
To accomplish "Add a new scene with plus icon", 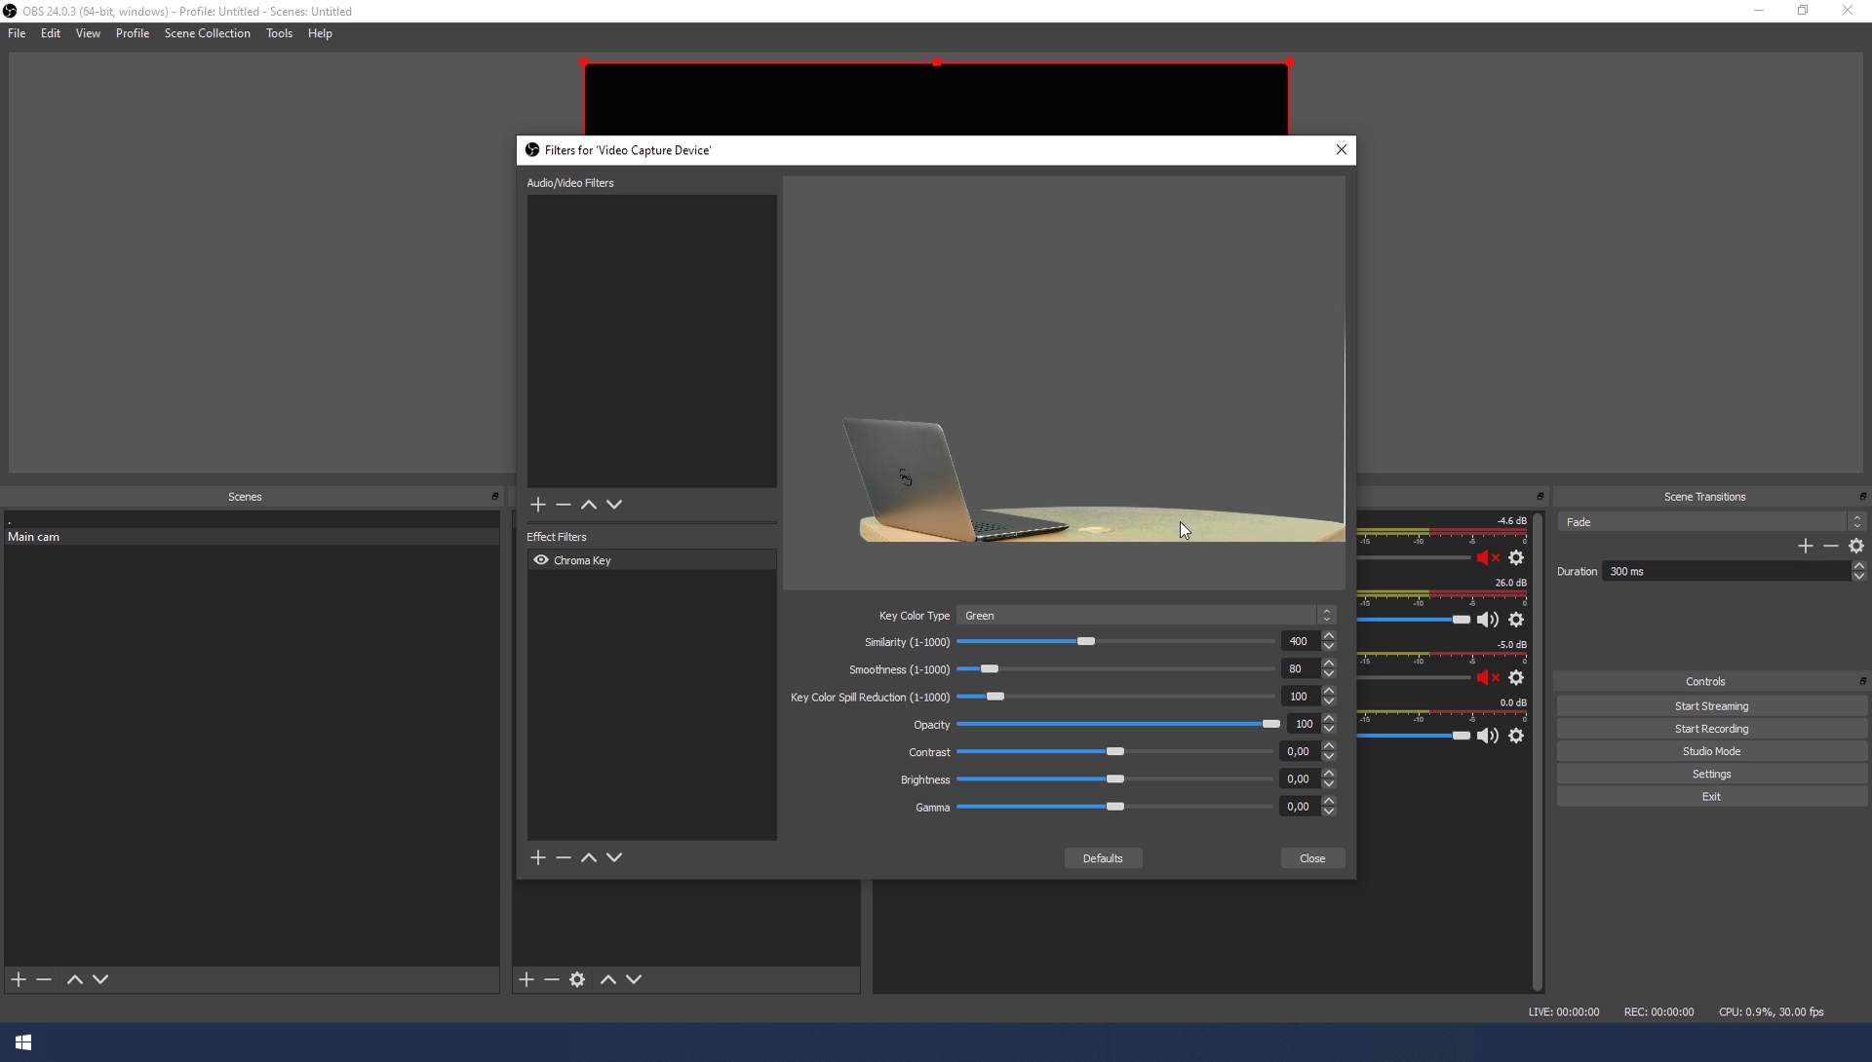I will [x=19, y=979].
